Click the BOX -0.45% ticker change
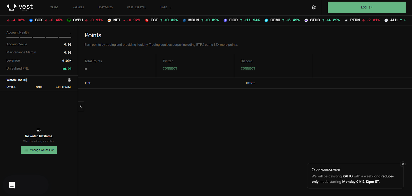Screen dimensions: 412x196 click(x=54, y=20)
